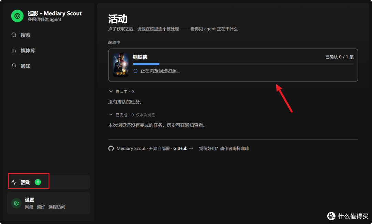Image resolution: width=372 pixels, height=224 pixels.
Task: Click the 已确认 0 / 1 集 status
Action: click(x=340, y=57)
